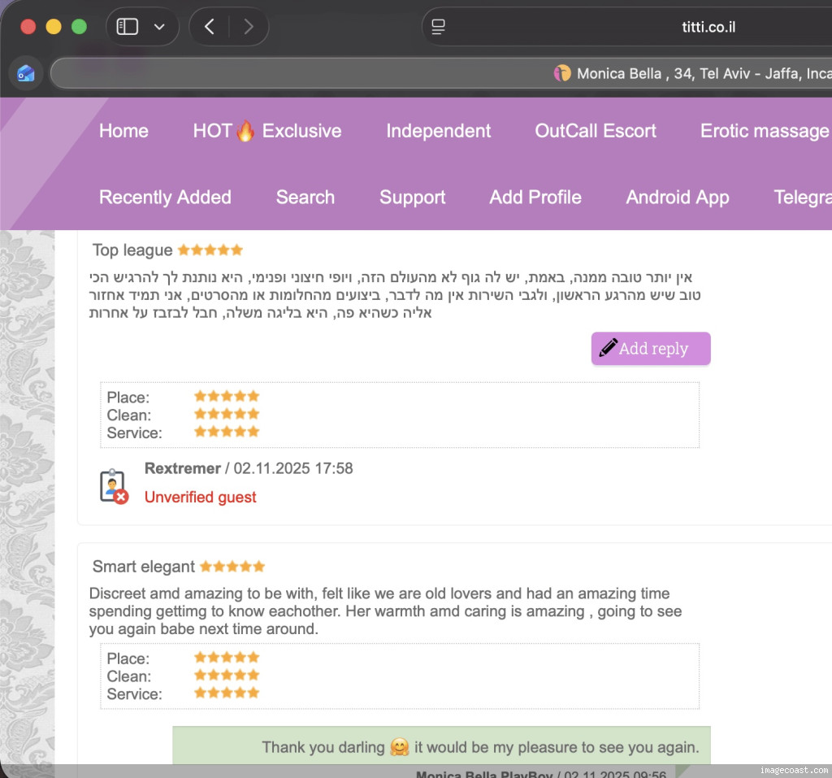Screen dimensions: 832x778
Task: Open the Search page link
Action: pyautogui.click(x=305, y=198)
